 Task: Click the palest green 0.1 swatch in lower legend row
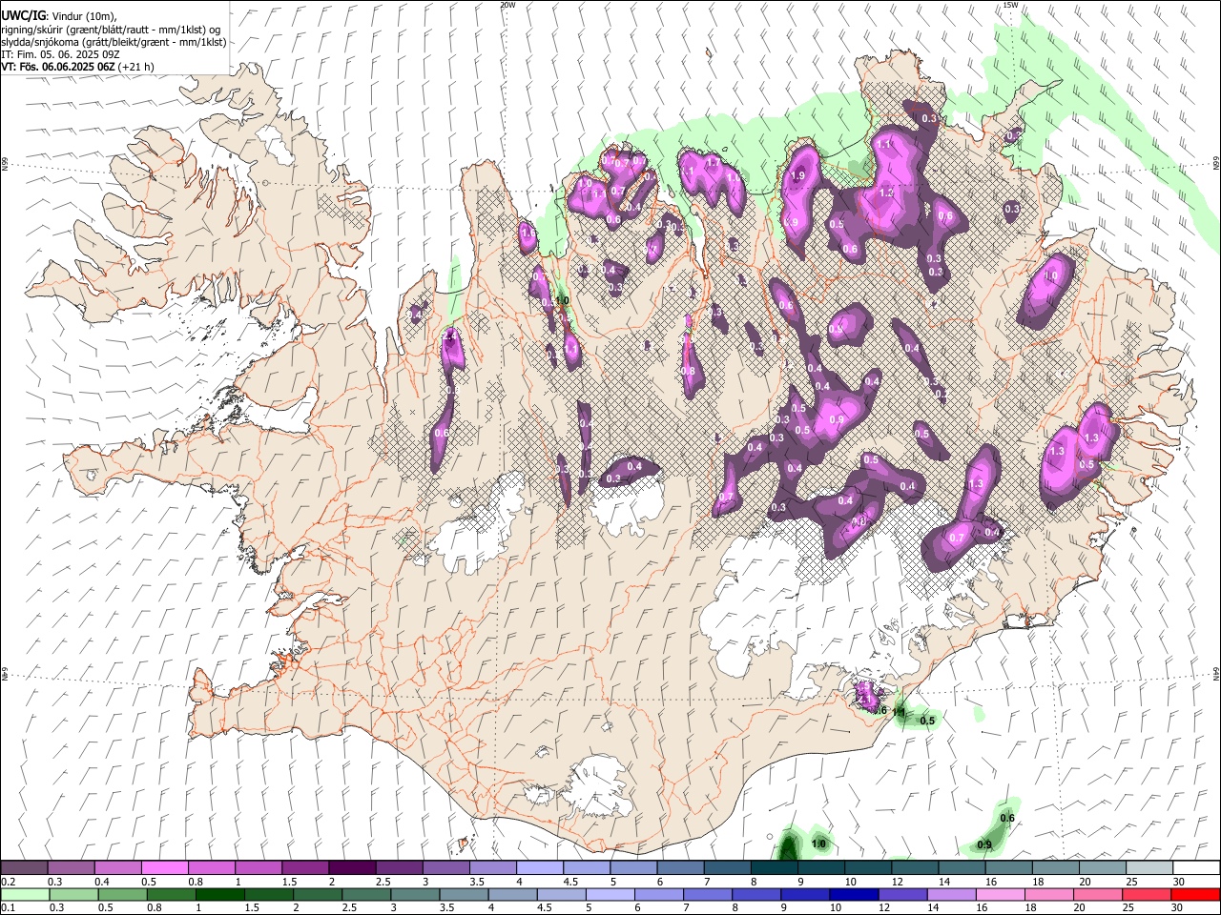pos(26,894)
